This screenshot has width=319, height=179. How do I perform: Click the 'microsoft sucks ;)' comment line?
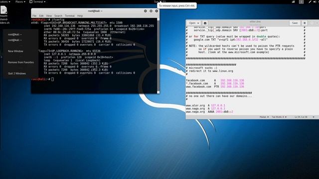pyautogui.click(x=201, y=68)
